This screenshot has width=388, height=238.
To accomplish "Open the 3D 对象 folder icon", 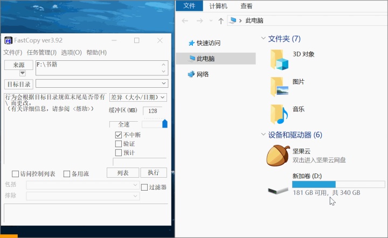I will click(x=279, y=59).
